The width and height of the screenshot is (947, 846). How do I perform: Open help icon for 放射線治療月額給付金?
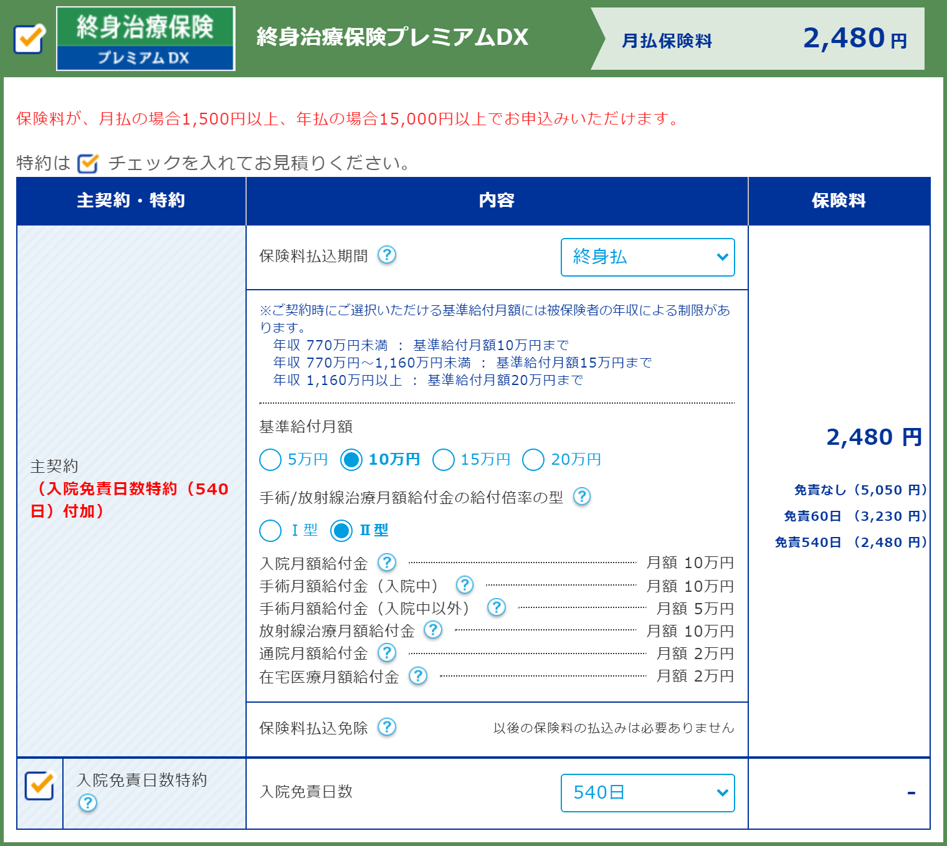[x=433, y=630]
